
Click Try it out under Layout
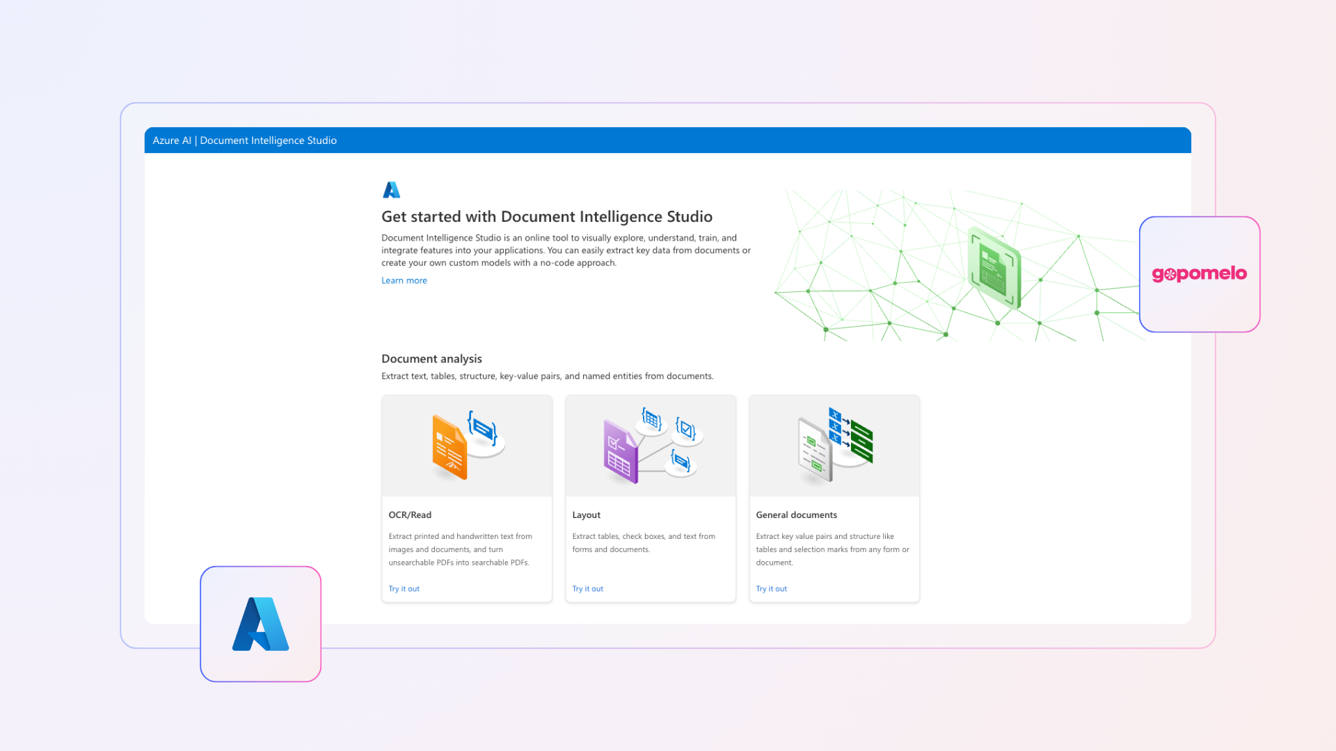tap(587, 588)
